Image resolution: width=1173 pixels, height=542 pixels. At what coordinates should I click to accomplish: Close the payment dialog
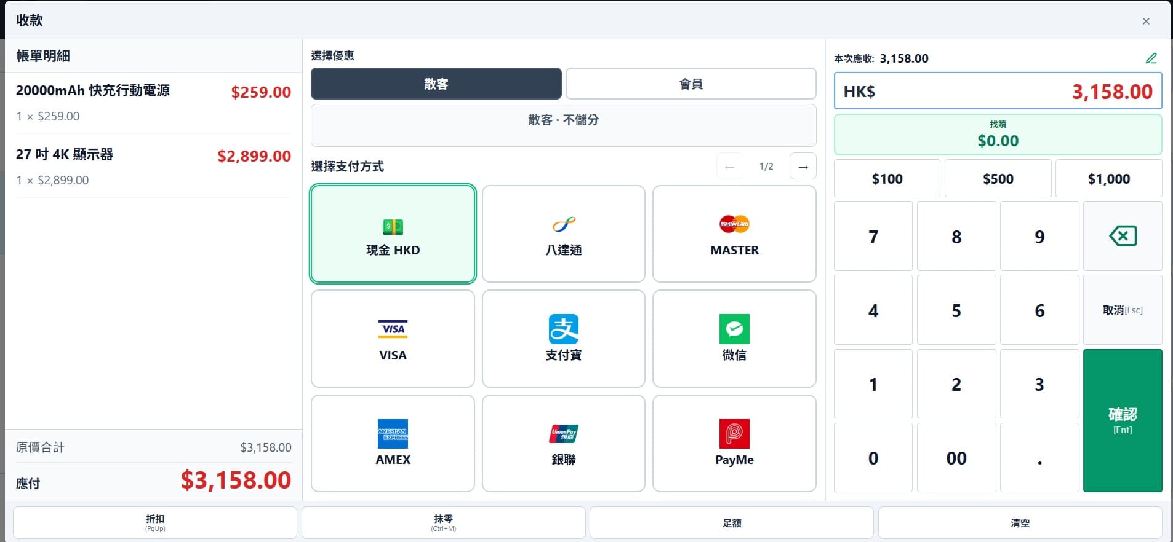(x=1146, y=21)
